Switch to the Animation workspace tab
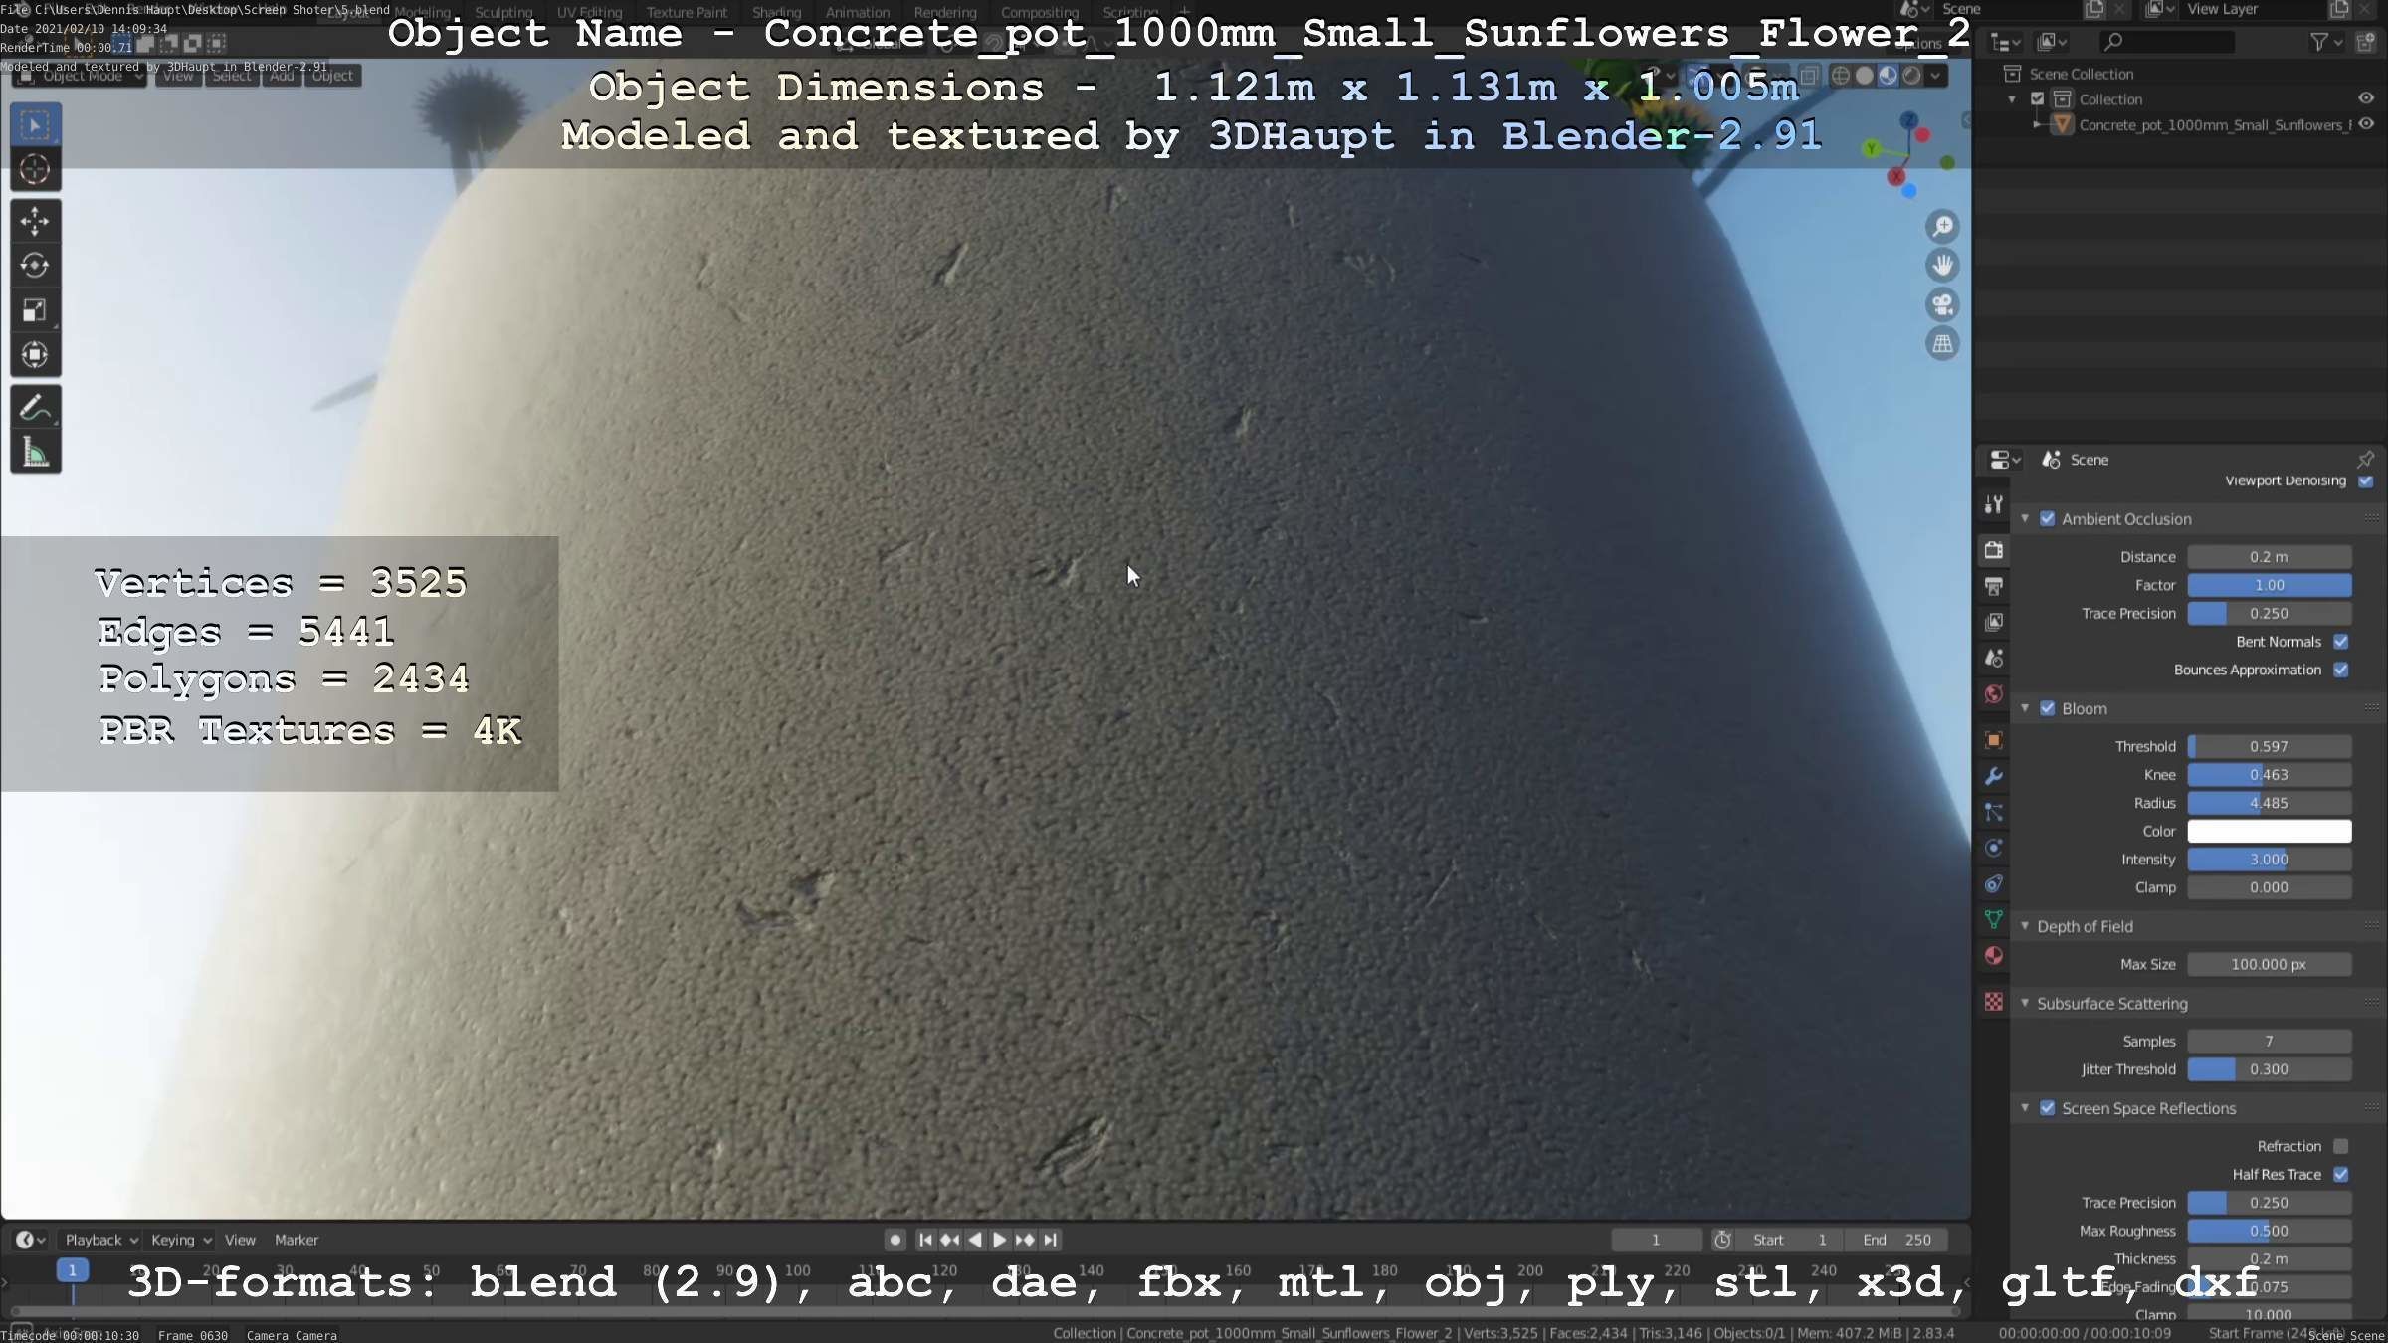The height and width of the screenshot is (1343, 2388). 858,13
